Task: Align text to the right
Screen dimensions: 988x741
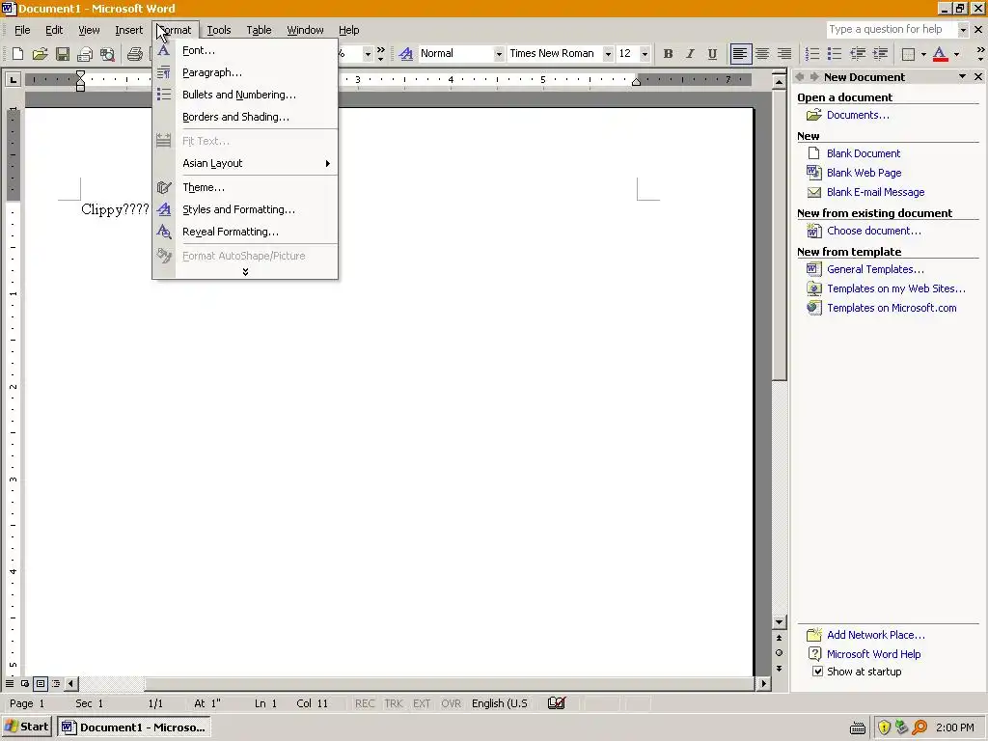Action: [x=783, y=54]
